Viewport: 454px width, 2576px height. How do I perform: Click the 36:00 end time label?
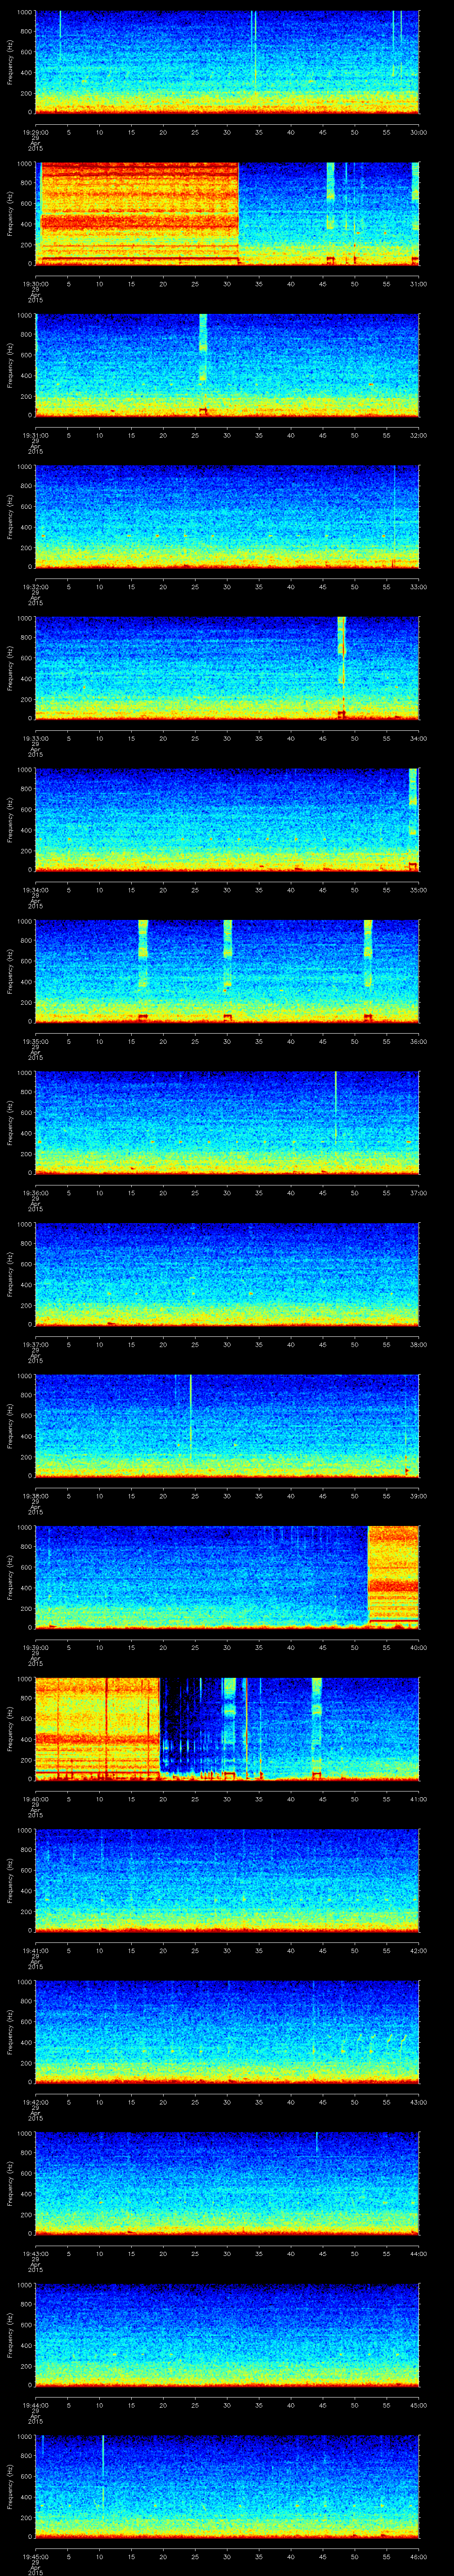click(x=418, y=1041)
